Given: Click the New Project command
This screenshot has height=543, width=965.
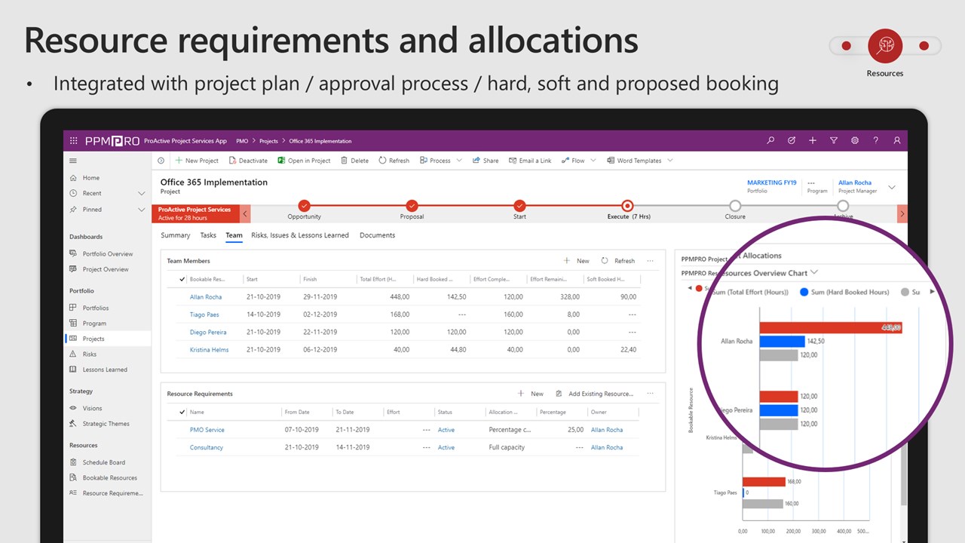Looking at the screenshot, I should coord(197,161).
